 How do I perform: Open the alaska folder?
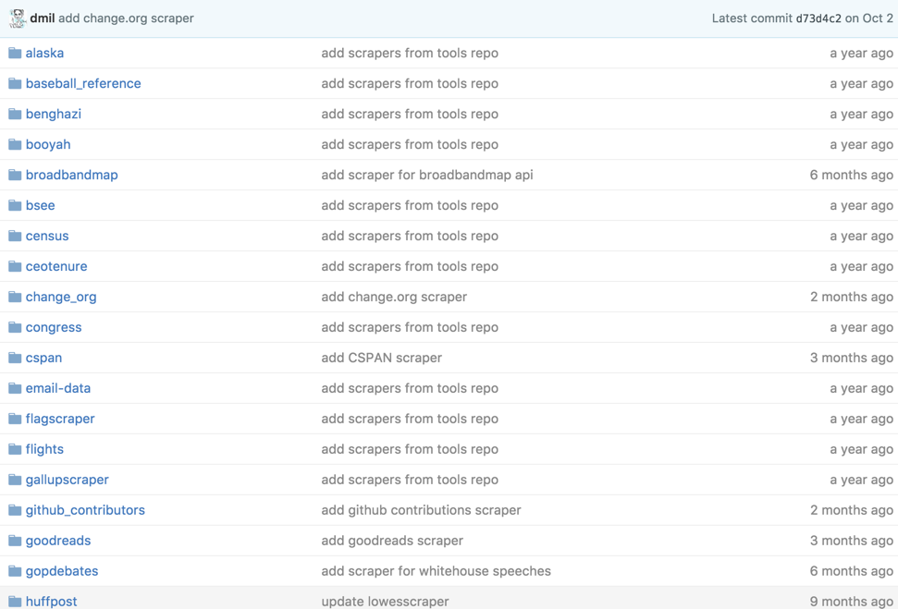coord(44,54)
